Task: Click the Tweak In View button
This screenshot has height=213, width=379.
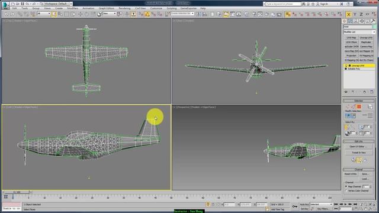Action: [358, 153]
